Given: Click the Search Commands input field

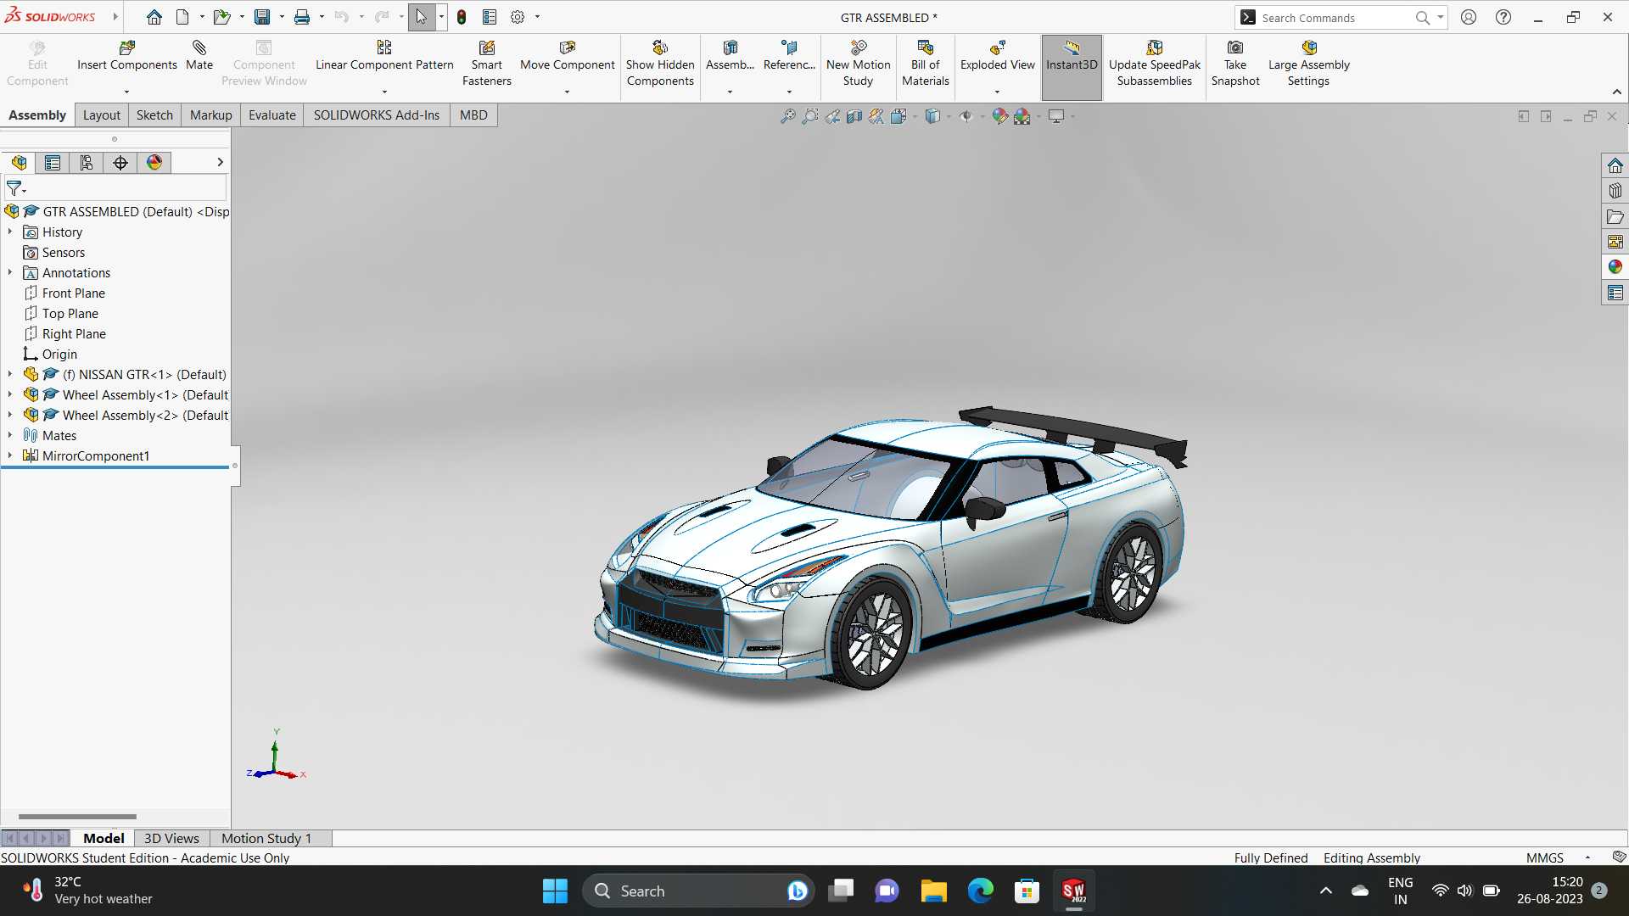Looking at the screenshot, I should (1334, 18).
